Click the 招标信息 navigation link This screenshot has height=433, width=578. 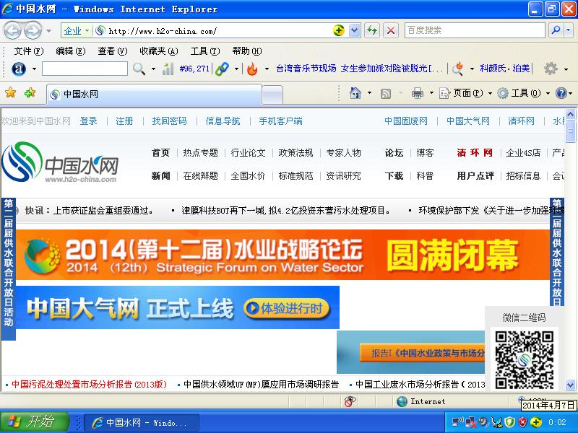point(523,176)
